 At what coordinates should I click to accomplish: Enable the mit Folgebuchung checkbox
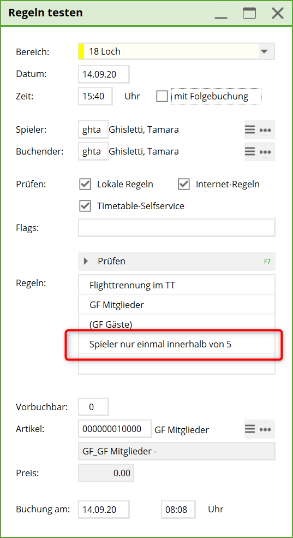162,96
